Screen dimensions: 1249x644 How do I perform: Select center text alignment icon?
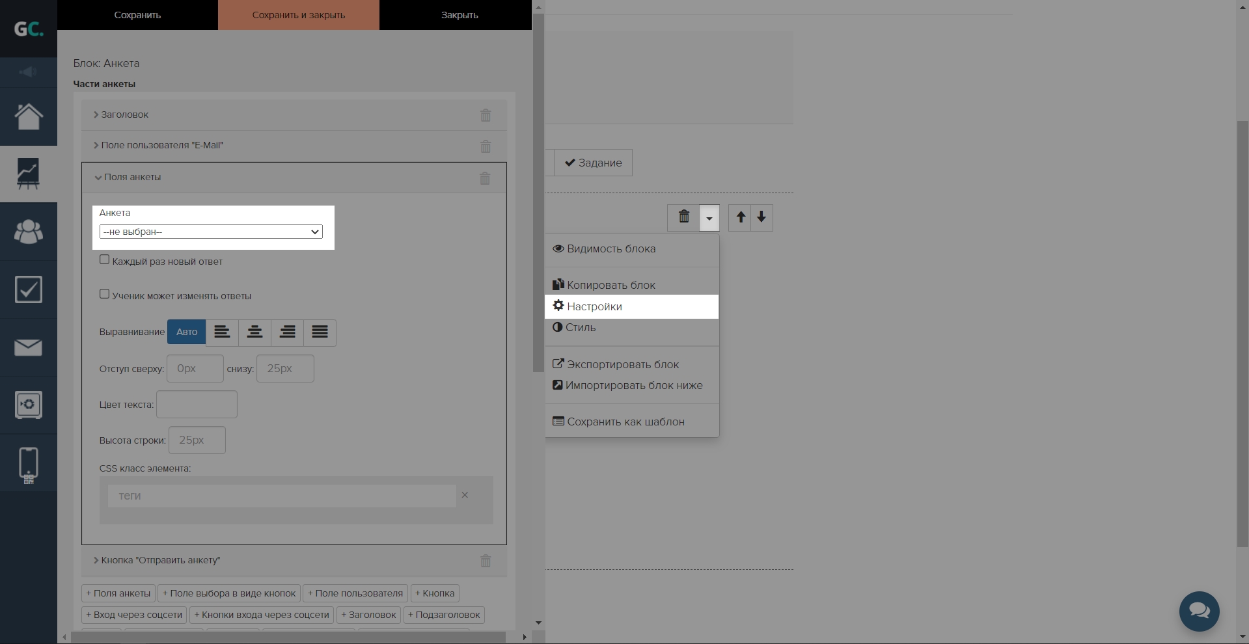point(254,332)
